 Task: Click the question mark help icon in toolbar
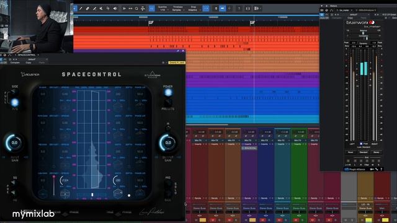pyautogui.click(x=239, y=9)
